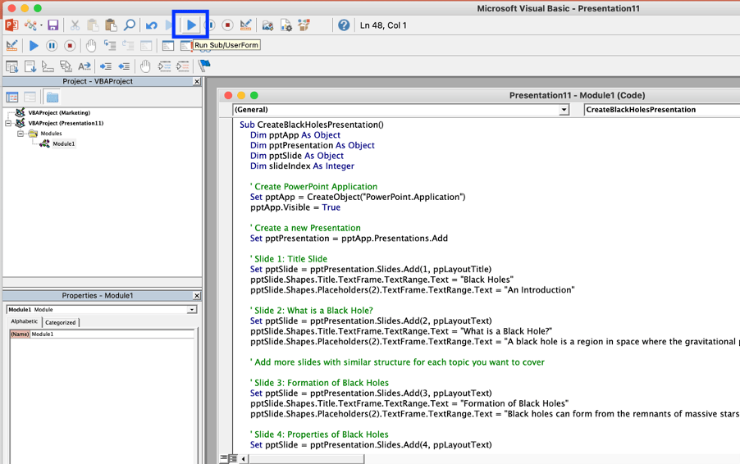Click the Indent icon in Edit toolbar

point(106,66)
